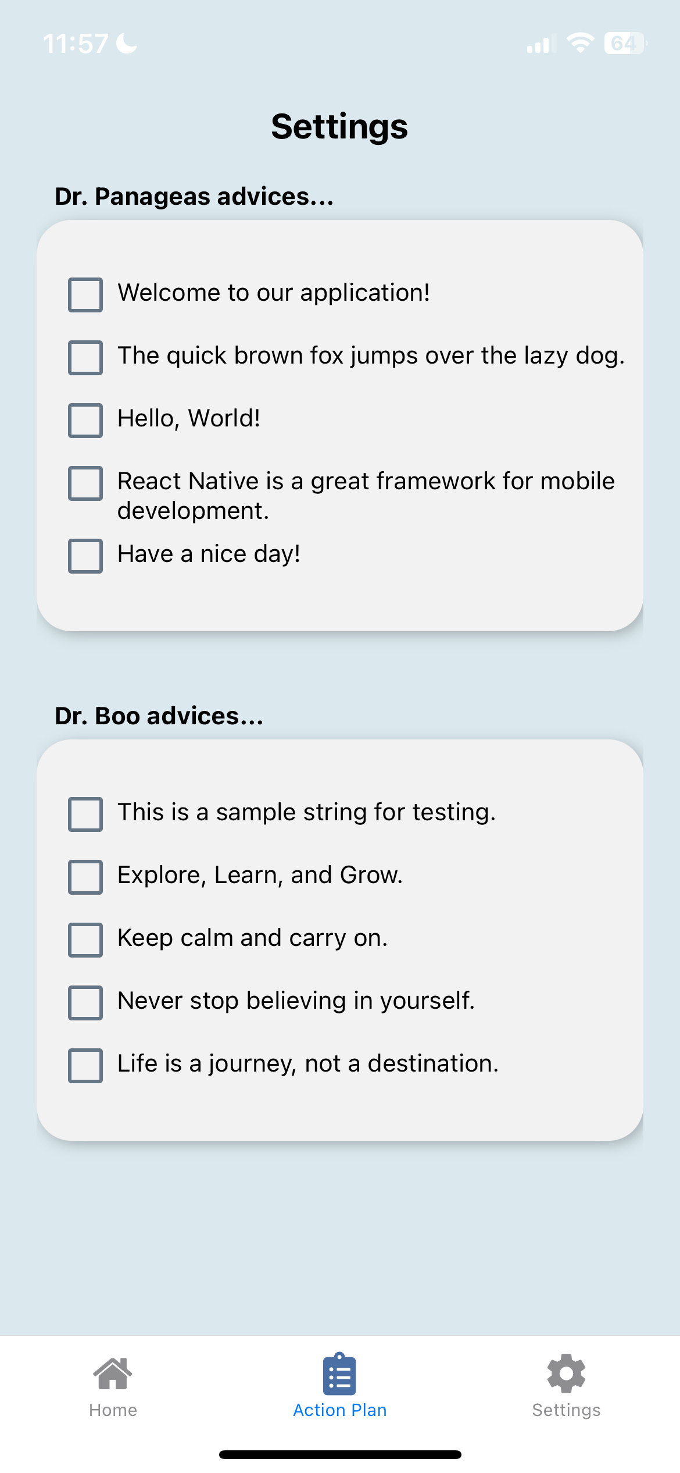Tap the home indicator bar
Image resolution: width=680 pixels, height=1473 pixels.
tap(340, 1455)
